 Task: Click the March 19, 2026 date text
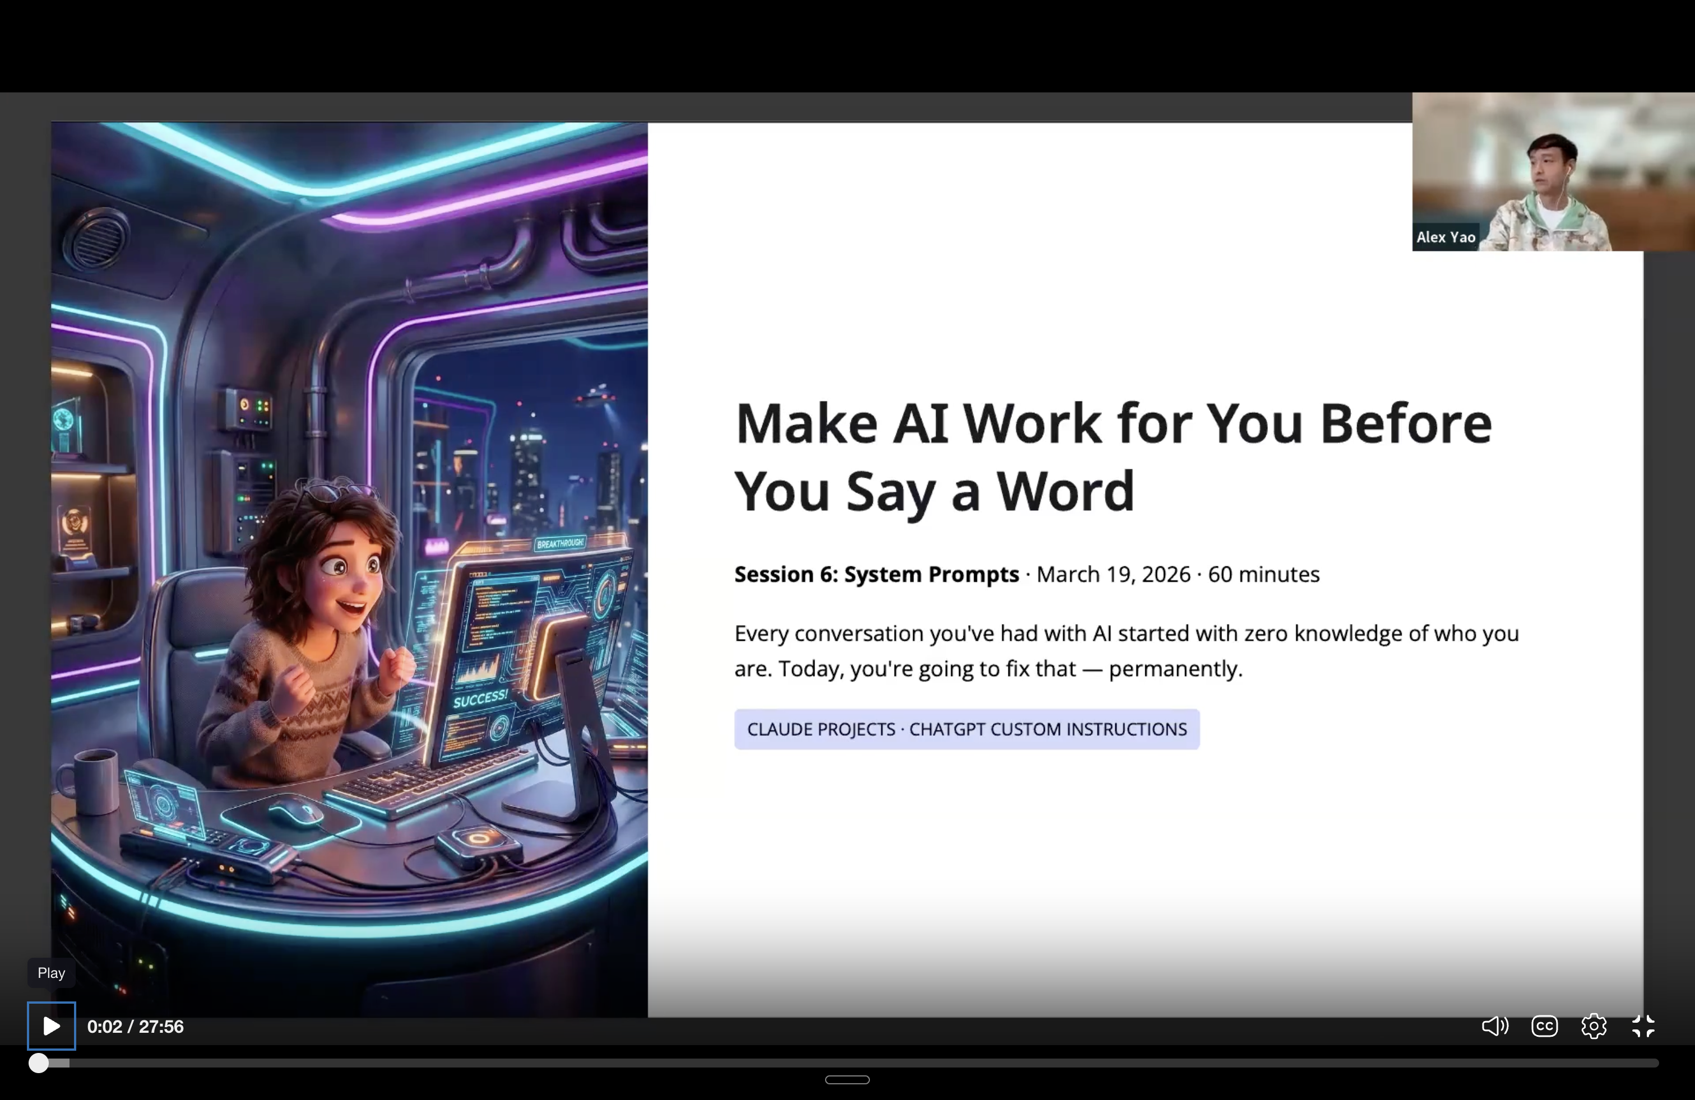tap(1113, 574)
